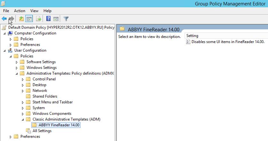Toggle the Action pane toolbar icon
Image resolution: width=268 pixels, height=141 pixels.
(x=56, y=19)
